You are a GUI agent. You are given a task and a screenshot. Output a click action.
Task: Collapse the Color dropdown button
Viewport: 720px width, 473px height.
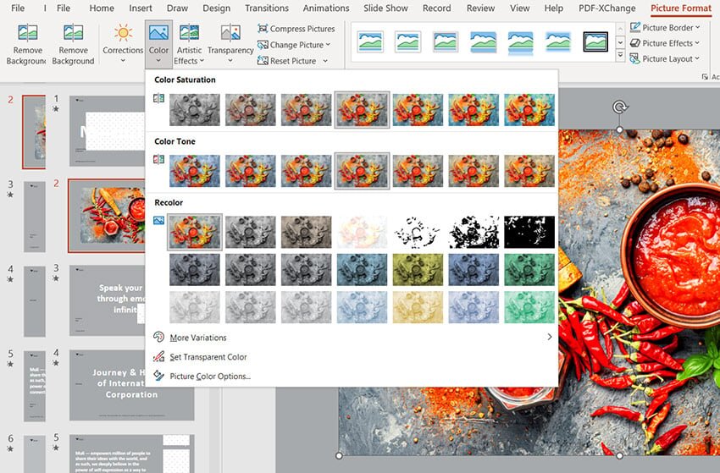click(158, 42)
